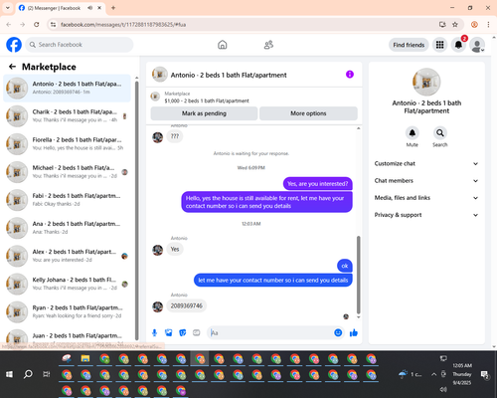The width and height of the screenshot is (497, 398).
Task: Click the browser forward arrow
Action: coord(22,25)
